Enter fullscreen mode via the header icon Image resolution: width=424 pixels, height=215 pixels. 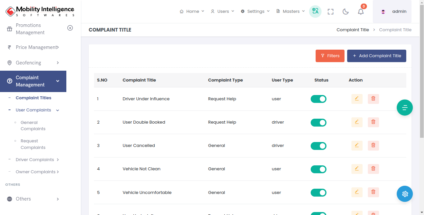click(330, 12)
